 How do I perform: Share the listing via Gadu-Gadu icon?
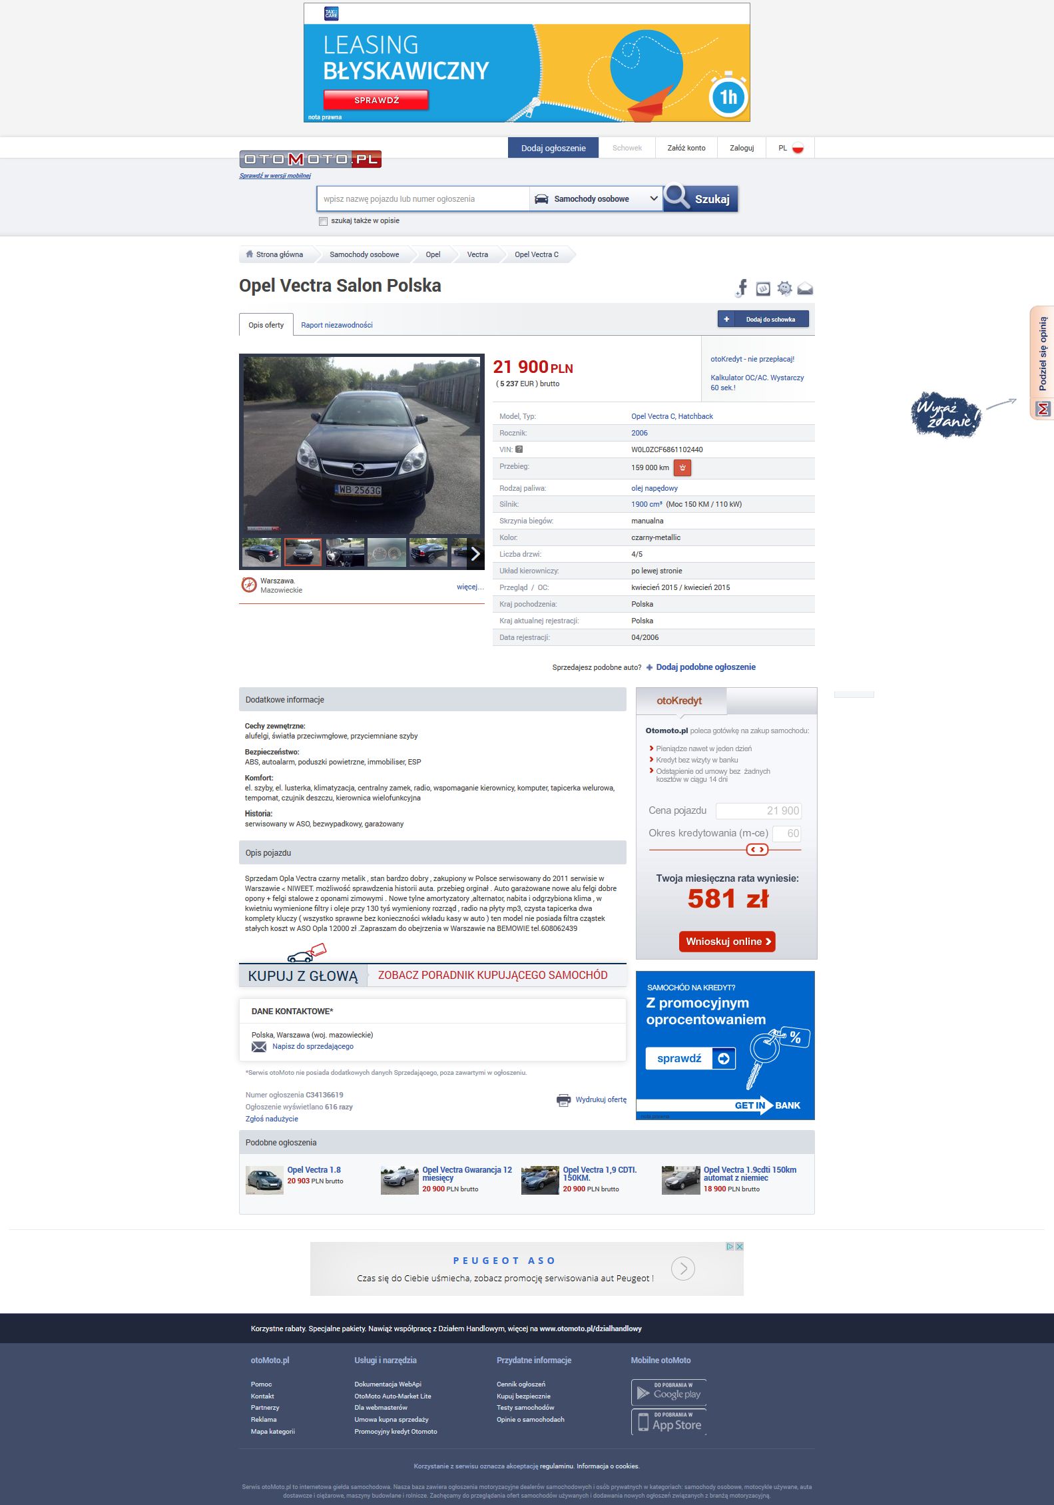(x=785, y=288)
